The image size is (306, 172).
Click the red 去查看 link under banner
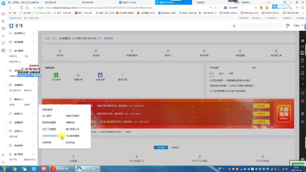coord(128,132)
